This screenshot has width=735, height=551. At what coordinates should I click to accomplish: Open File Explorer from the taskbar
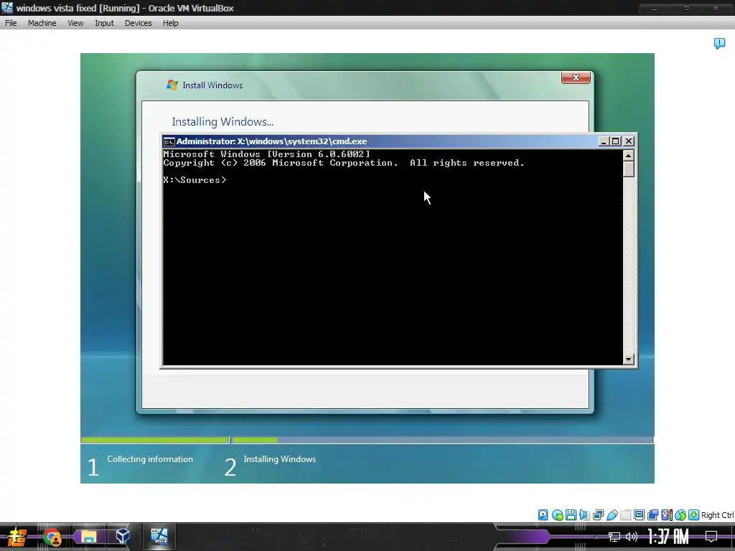(x=88, y=537)
